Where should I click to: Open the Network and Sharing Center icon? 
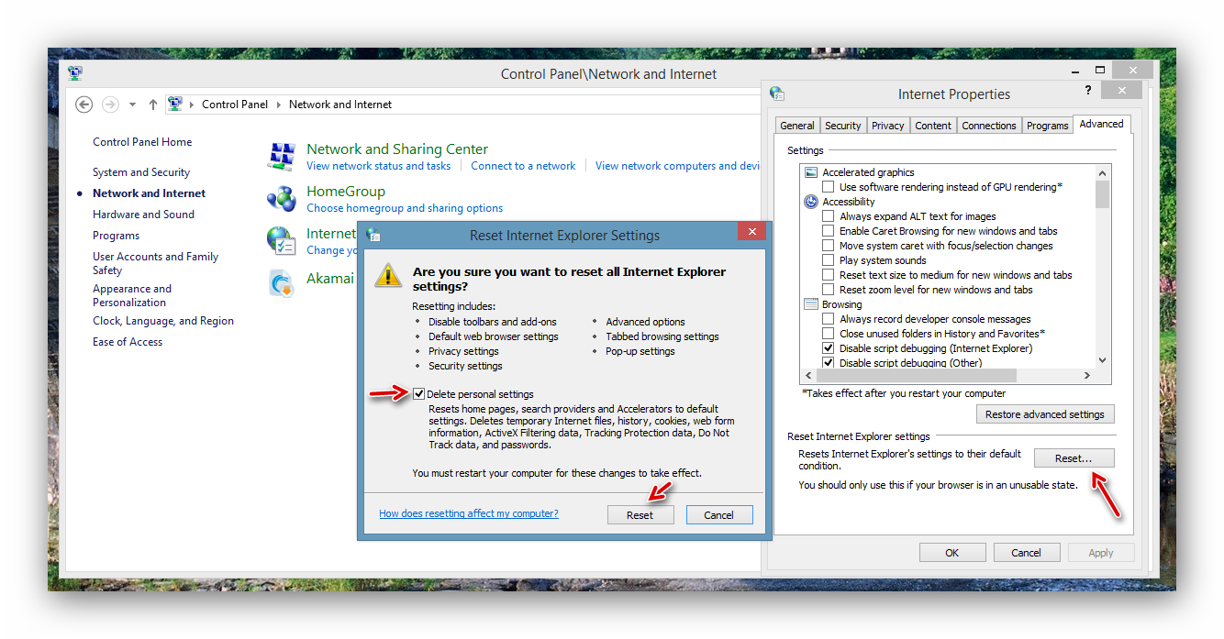(281, 157)
